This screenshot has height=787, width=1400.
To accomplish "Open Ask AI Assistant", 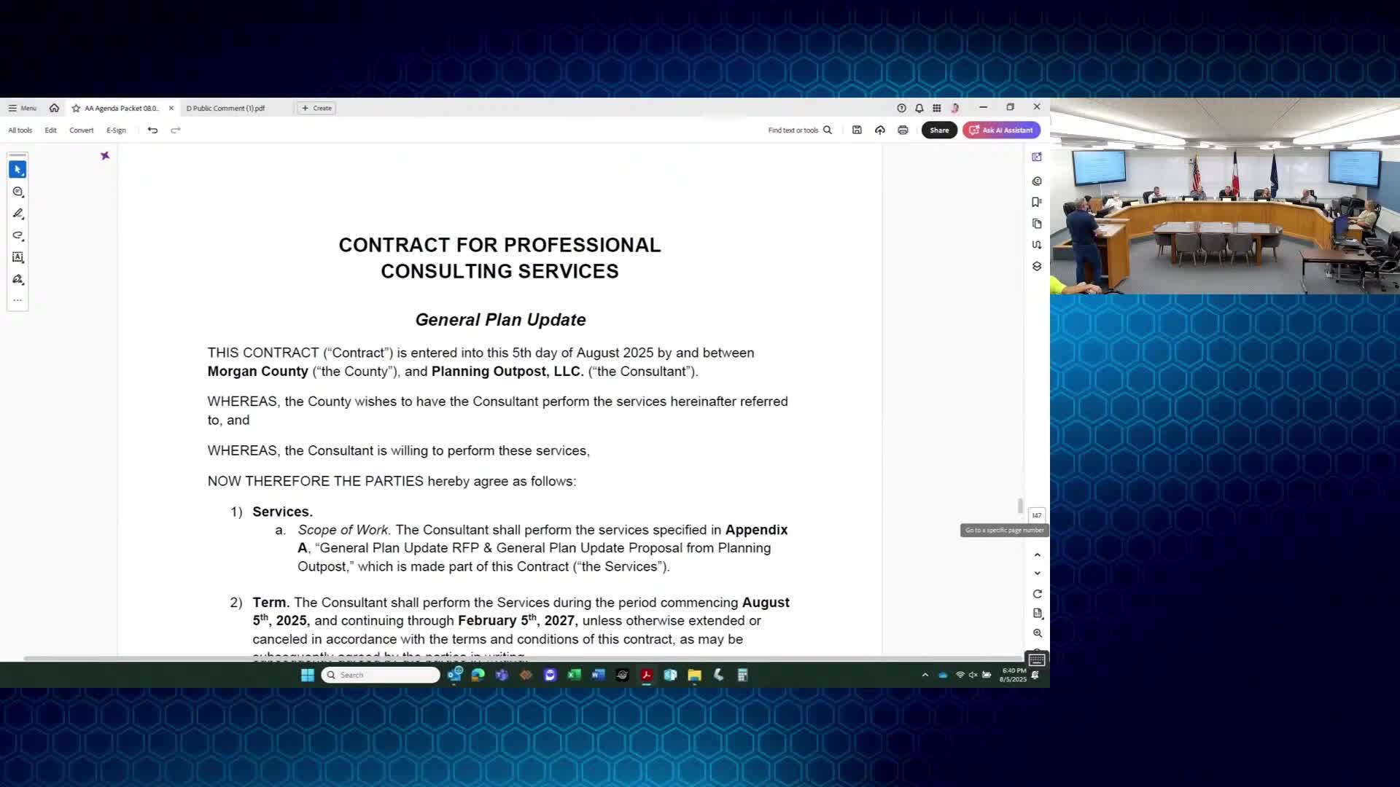I will [1001, 130].
